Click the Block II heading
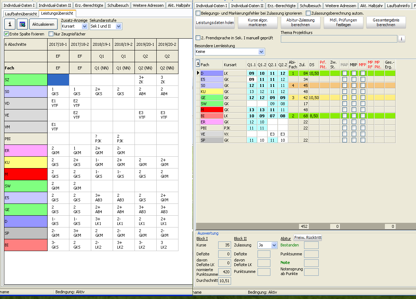This screenshot has width=416, height=299. [240, 239]
